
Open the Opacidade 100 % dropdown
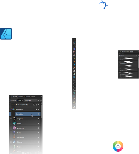click(20, 100)
